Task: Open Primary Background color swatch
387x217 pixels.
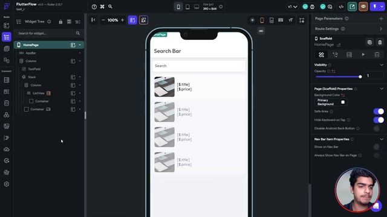Action: tap(343, 102)
